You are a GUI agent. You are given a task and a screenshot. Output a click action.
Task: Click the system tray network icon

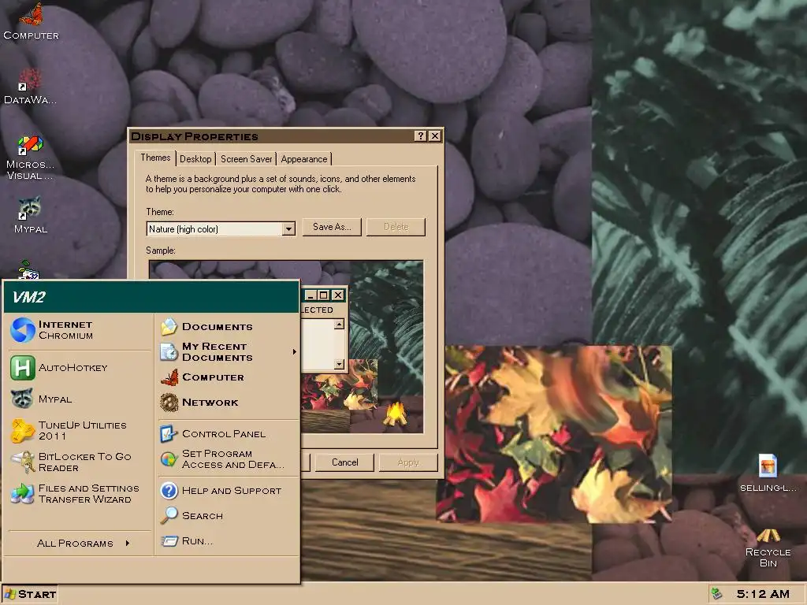[716, 594]
